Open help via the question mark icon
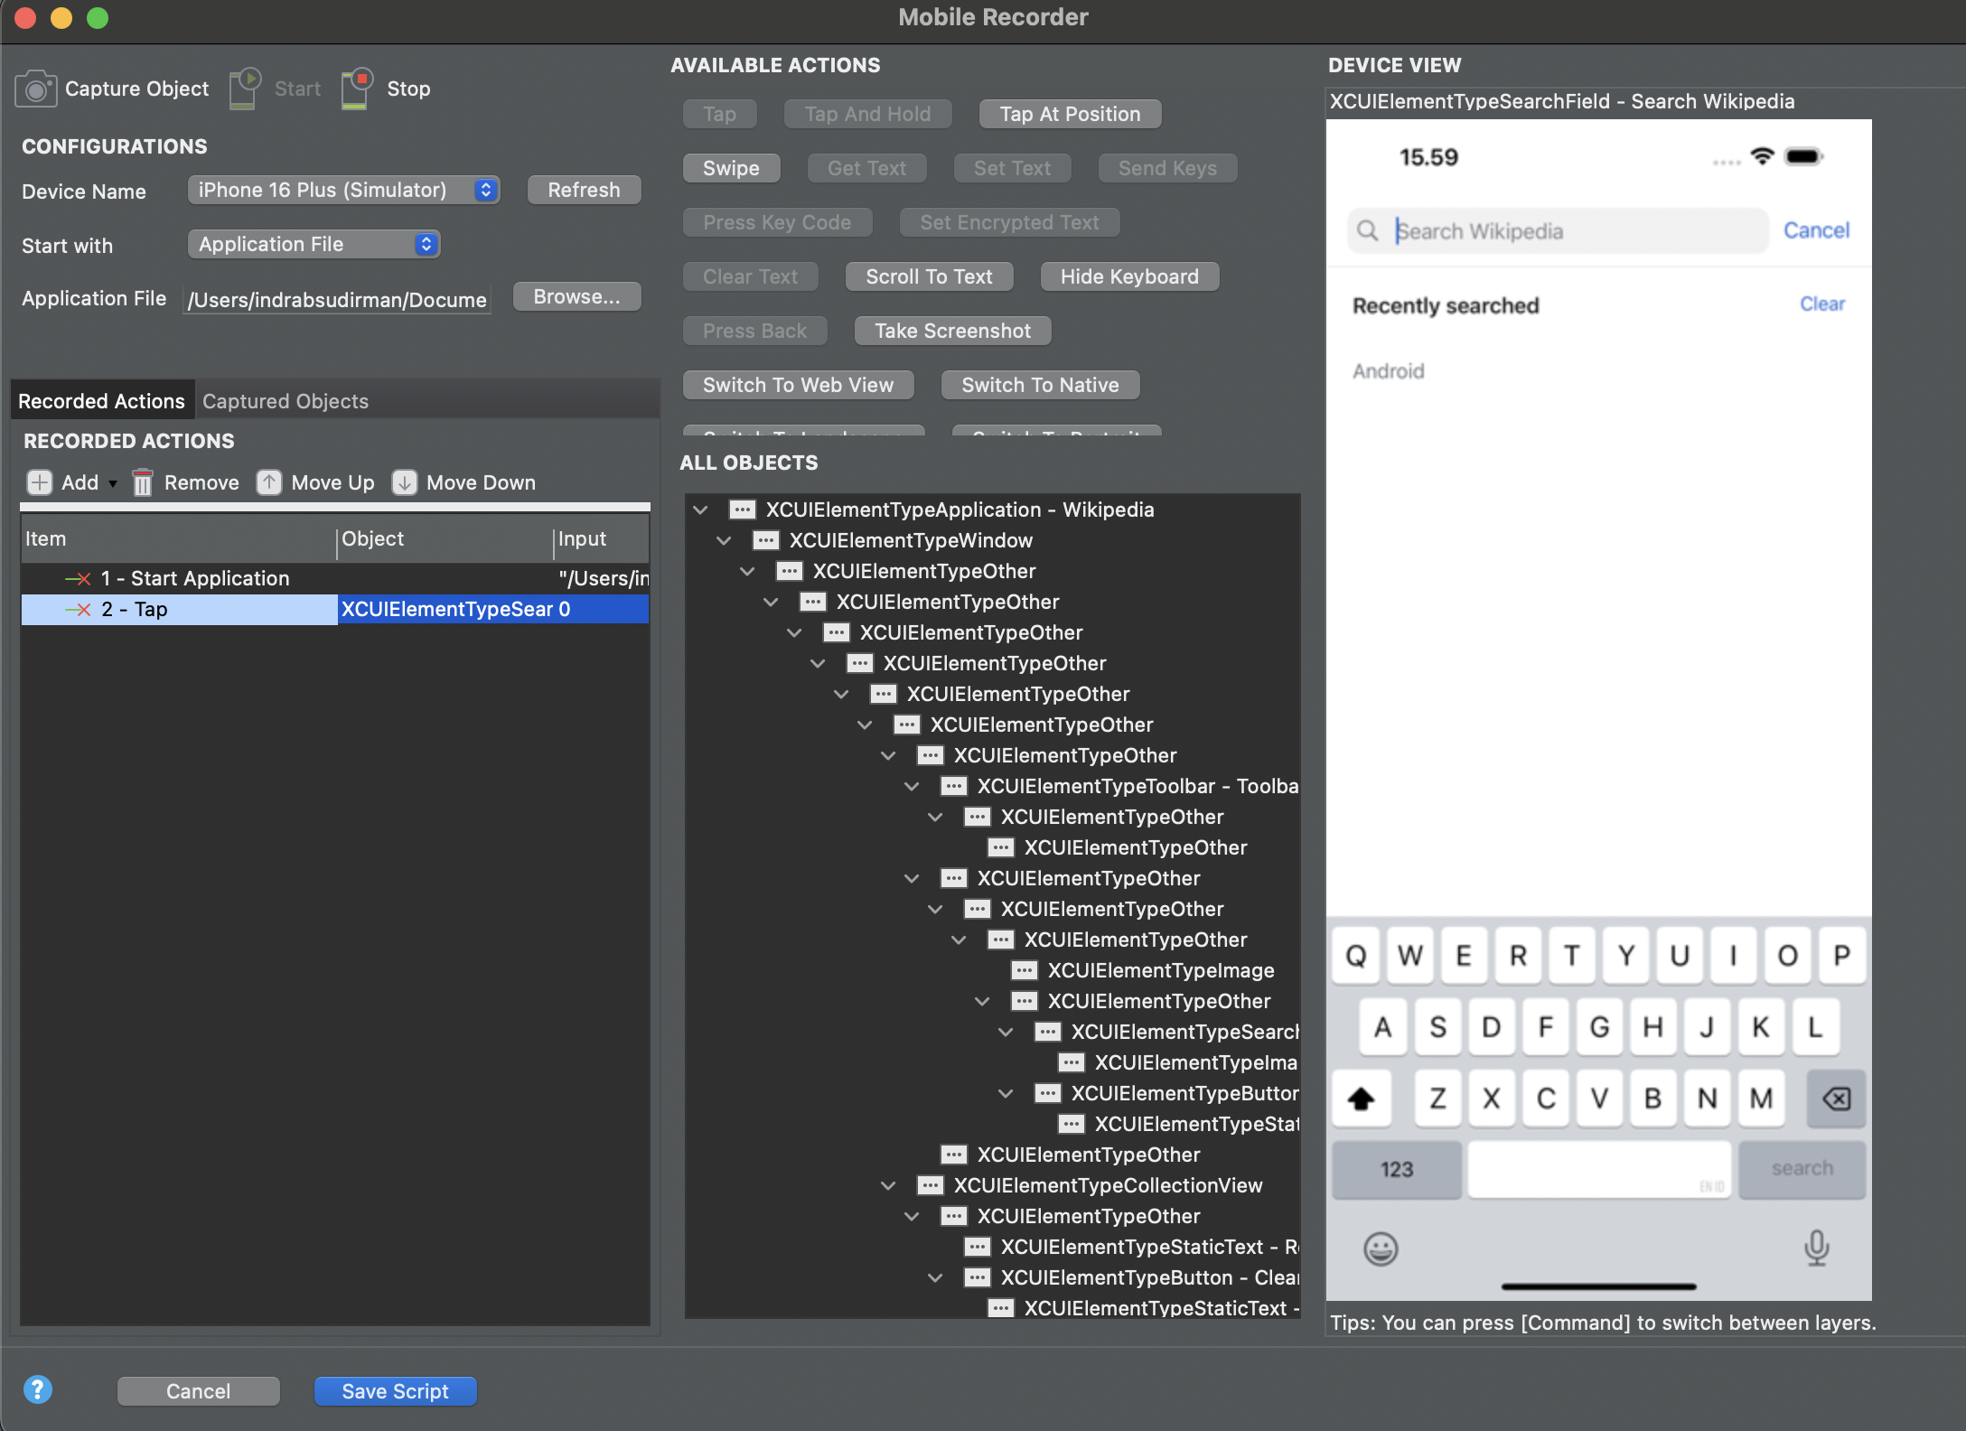This screenshot has width=1966, height=1431. tap(39, 1389)
